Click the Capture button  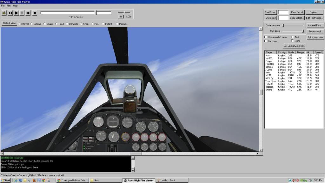click(x=315, y=12)
